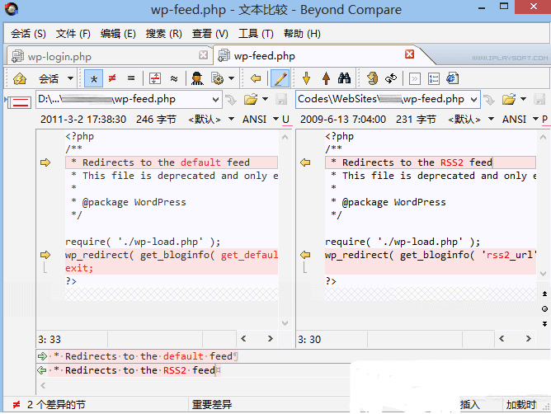The height and width of the screenshot is (414, 551).
Task: Open the 帮助 (H) menu
Action: [302, 34]
